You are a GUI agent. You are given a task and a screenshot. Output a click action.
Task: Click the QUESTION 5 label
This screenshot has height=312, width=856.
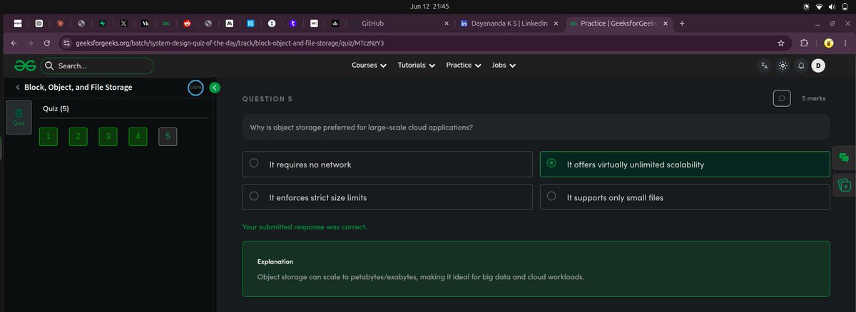267,98
